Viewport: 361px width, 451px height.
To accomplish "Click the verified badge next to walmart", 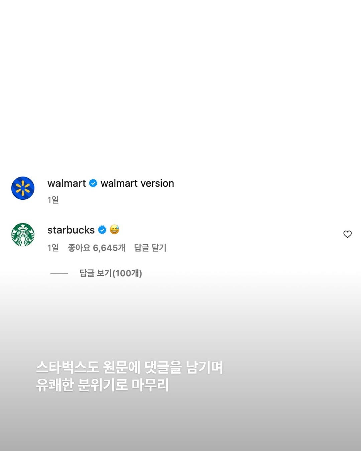I will [93, 183].
